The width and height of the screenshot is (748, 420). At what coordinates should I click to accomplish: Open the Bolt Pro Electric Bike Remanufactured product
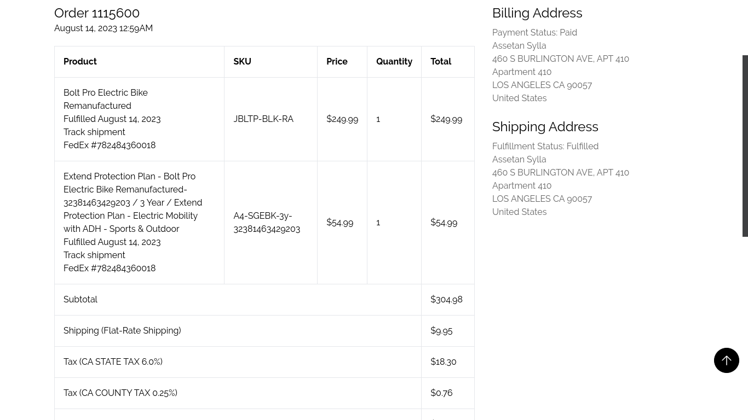pyautogui.click(x=105, y=99)
